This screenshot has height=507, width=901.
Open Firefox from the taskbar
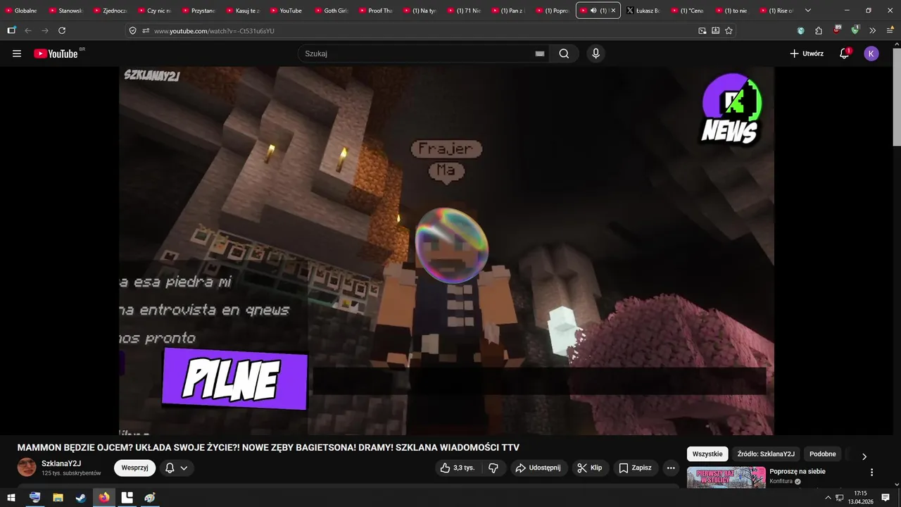[x=104, y=497]
